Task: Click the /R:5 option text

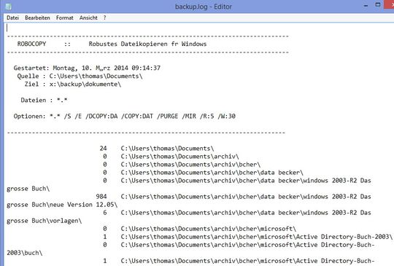Action: tap(207, 116)
